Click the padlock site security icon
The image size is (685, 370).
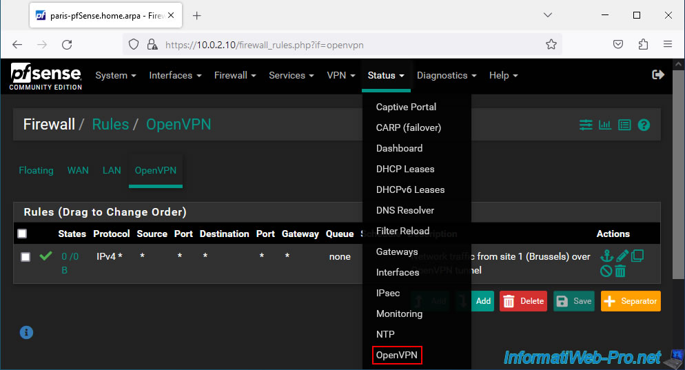(152, 45)
